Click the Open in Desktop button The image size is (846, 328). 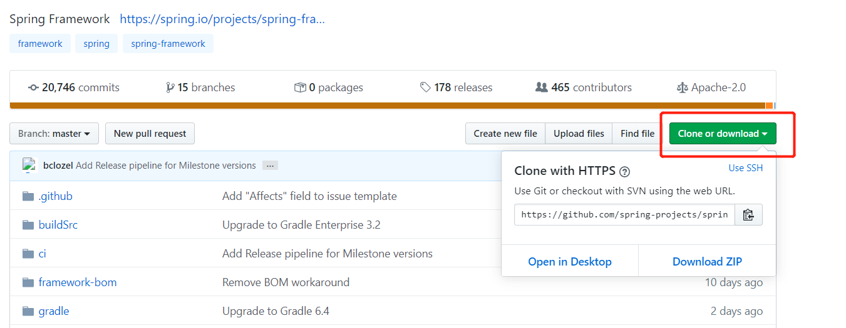pos(570,262)
